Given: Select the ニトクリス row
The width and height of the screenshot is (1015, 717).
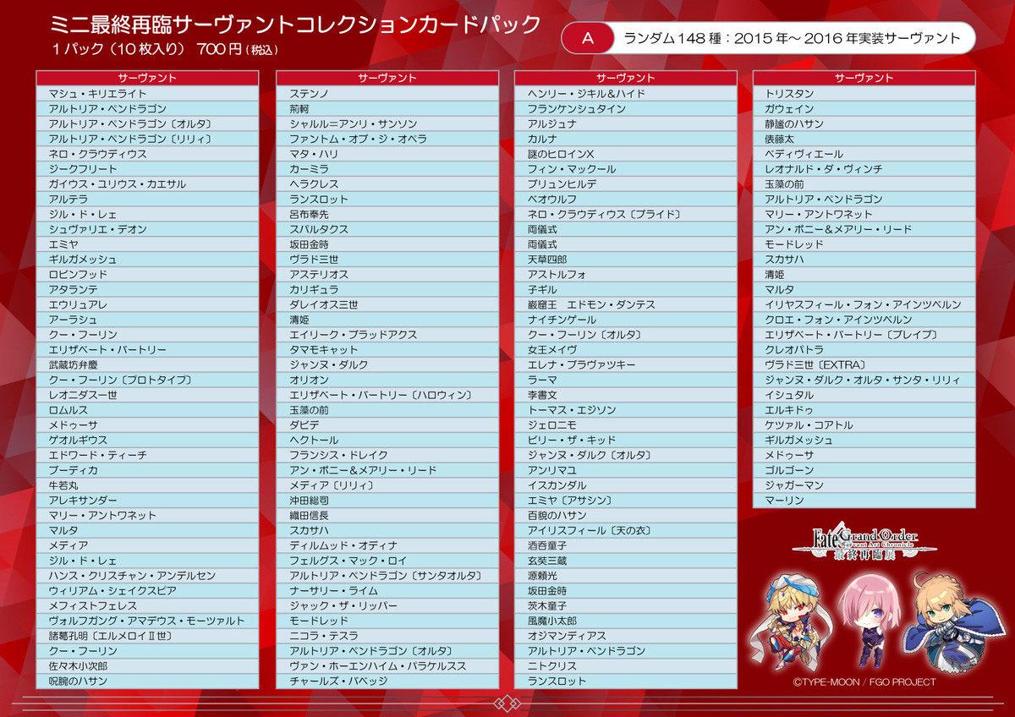Looking at the screenshot, I should coord(626,666).
